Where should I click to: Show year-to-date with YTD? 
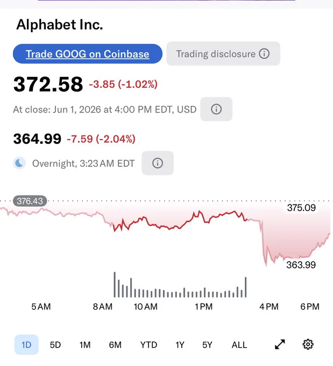[148, 345]
